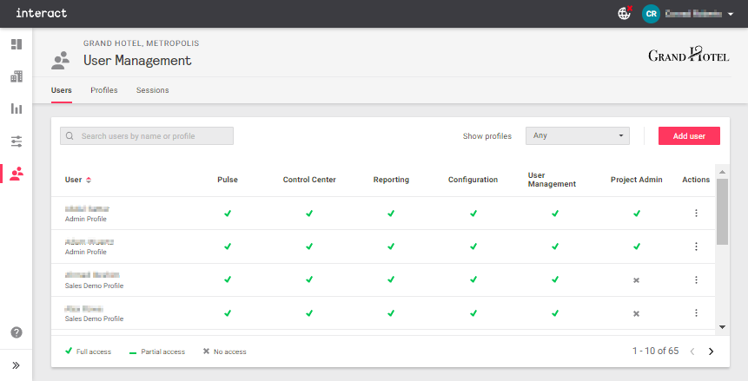The height and width of the screenshot is (381, 748).
Task: Go to next page of users
Action: click(711, 351)
